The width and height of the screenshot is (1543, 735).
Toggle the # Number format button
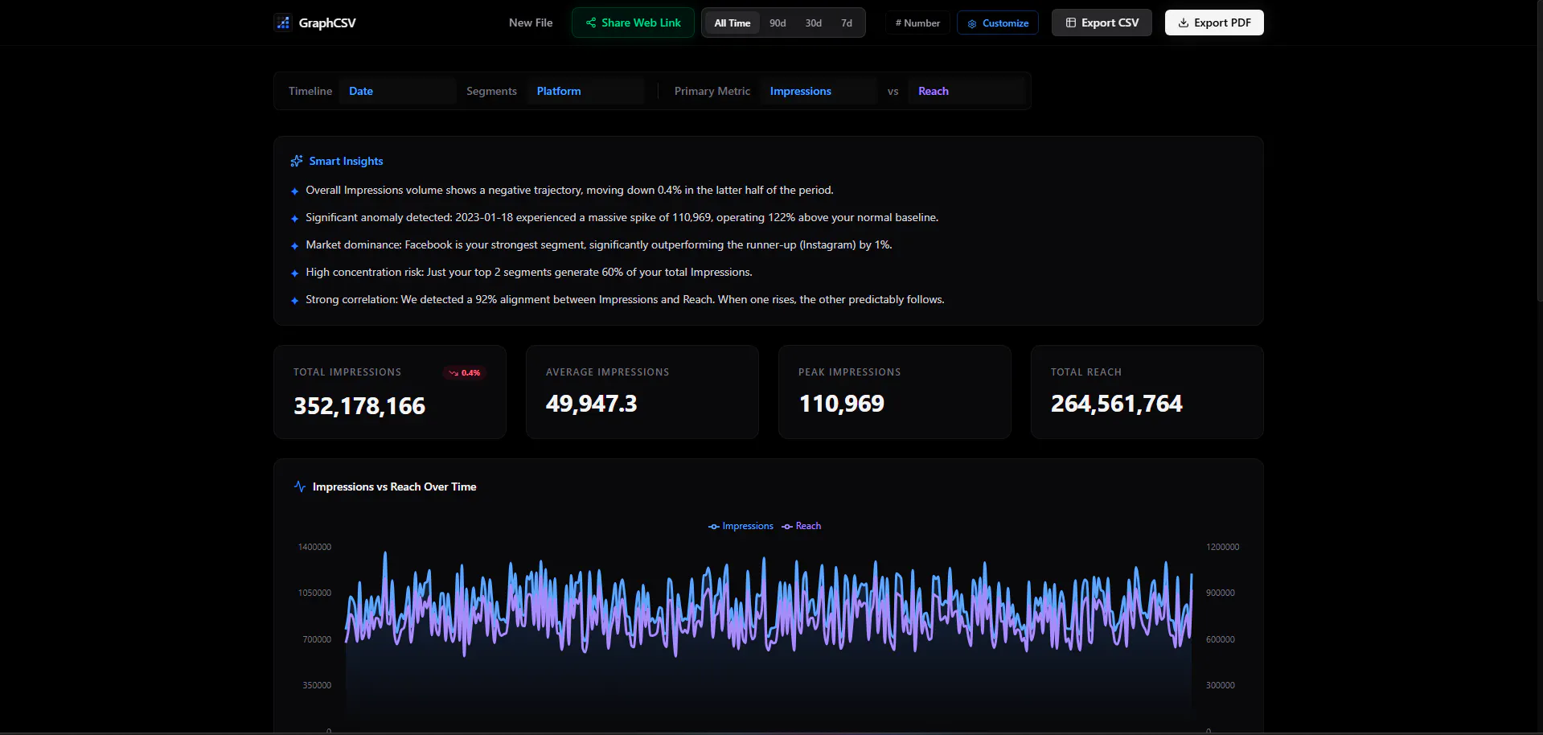917,23
